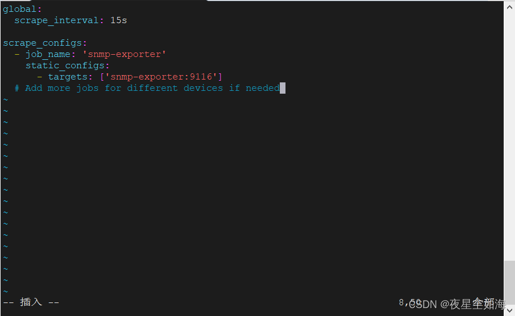Click the '-- 插入 --' insert mode indicator
515x316 pixels.
[31, 302]
